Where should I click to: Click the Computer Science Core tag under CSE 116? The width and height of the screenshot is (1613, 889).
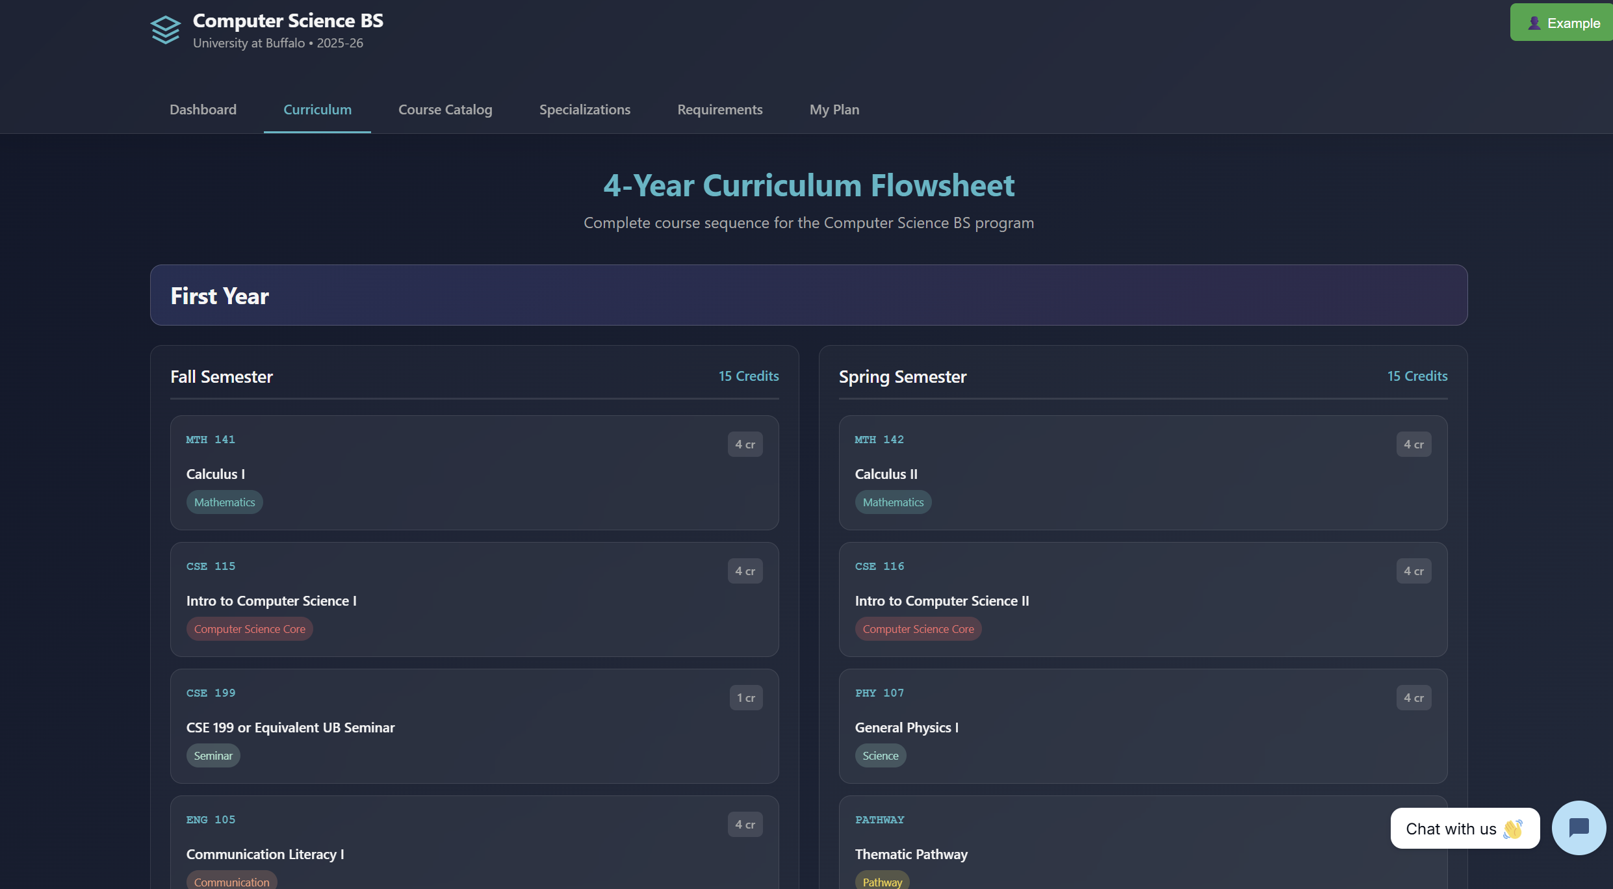tap(918, 629)
